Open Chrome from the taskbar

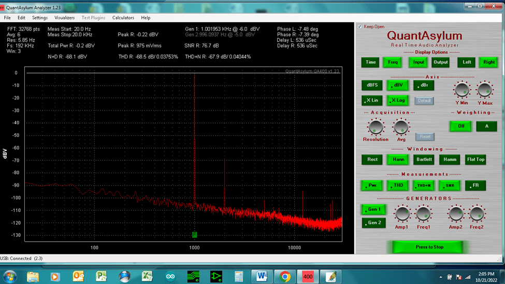(x=285, y=277)
